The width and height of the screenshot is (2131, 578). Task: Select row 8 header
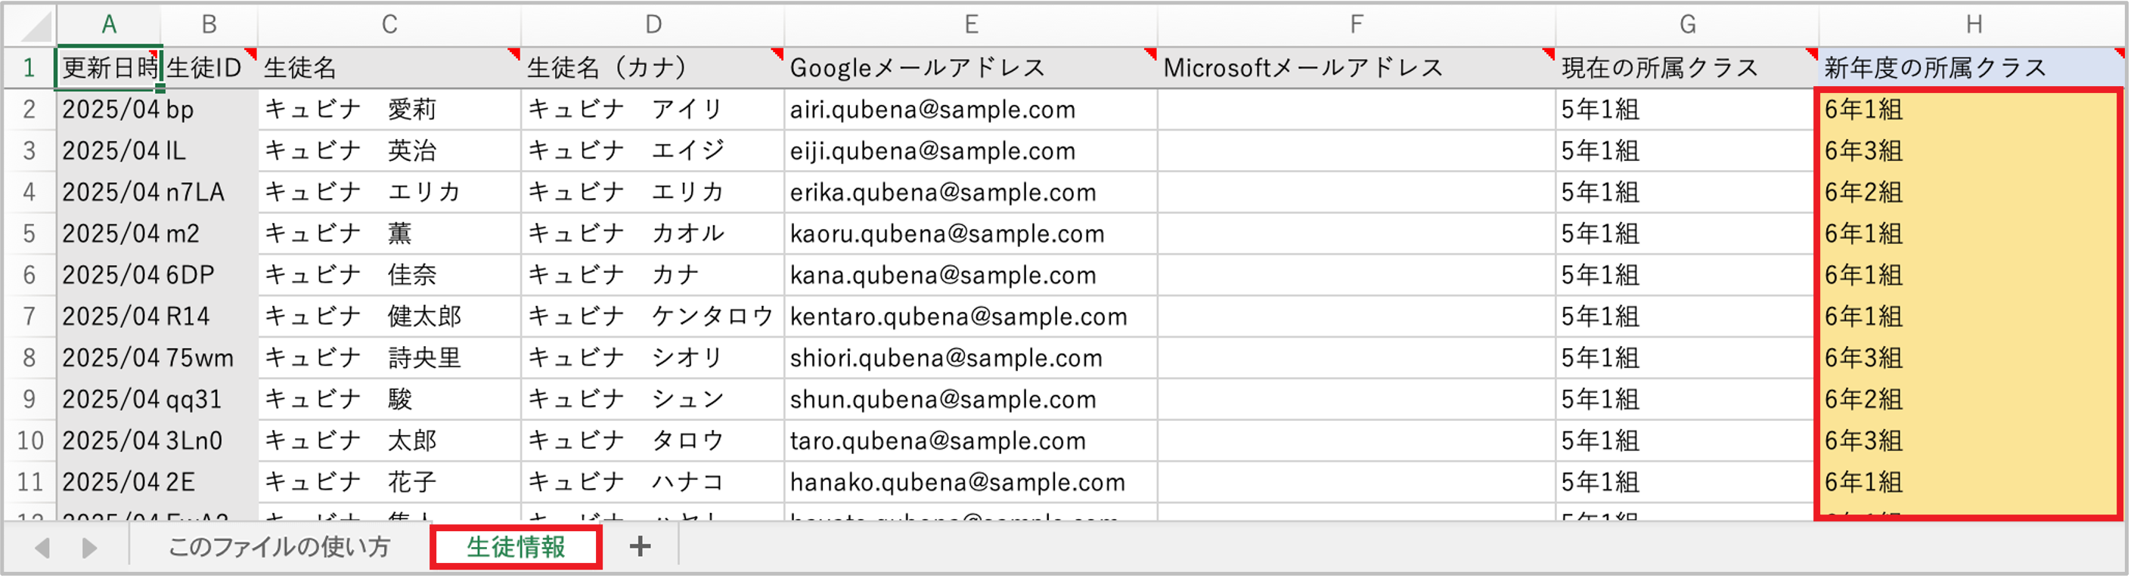[x=29, y=357]
